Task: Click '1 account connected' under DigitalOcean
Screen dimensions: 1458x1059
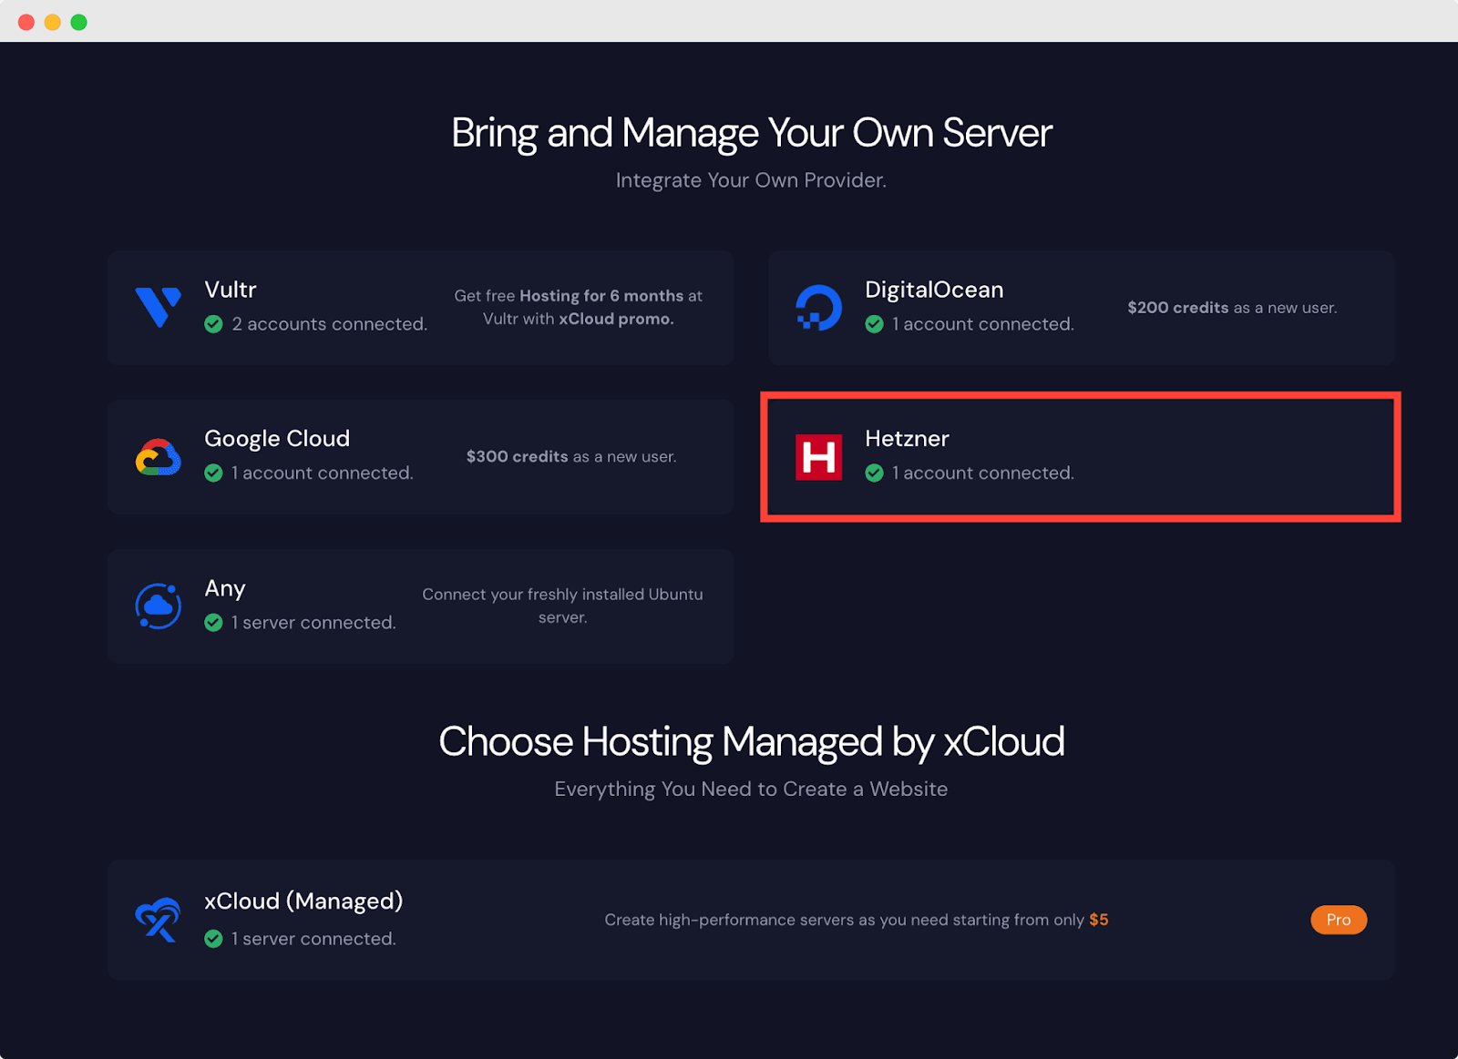Action: (983, 324)
